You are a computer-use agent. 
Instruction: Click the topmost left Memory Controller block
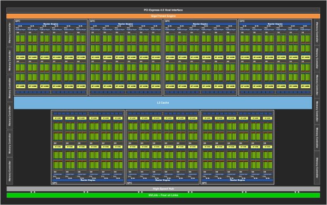(9, 33)
